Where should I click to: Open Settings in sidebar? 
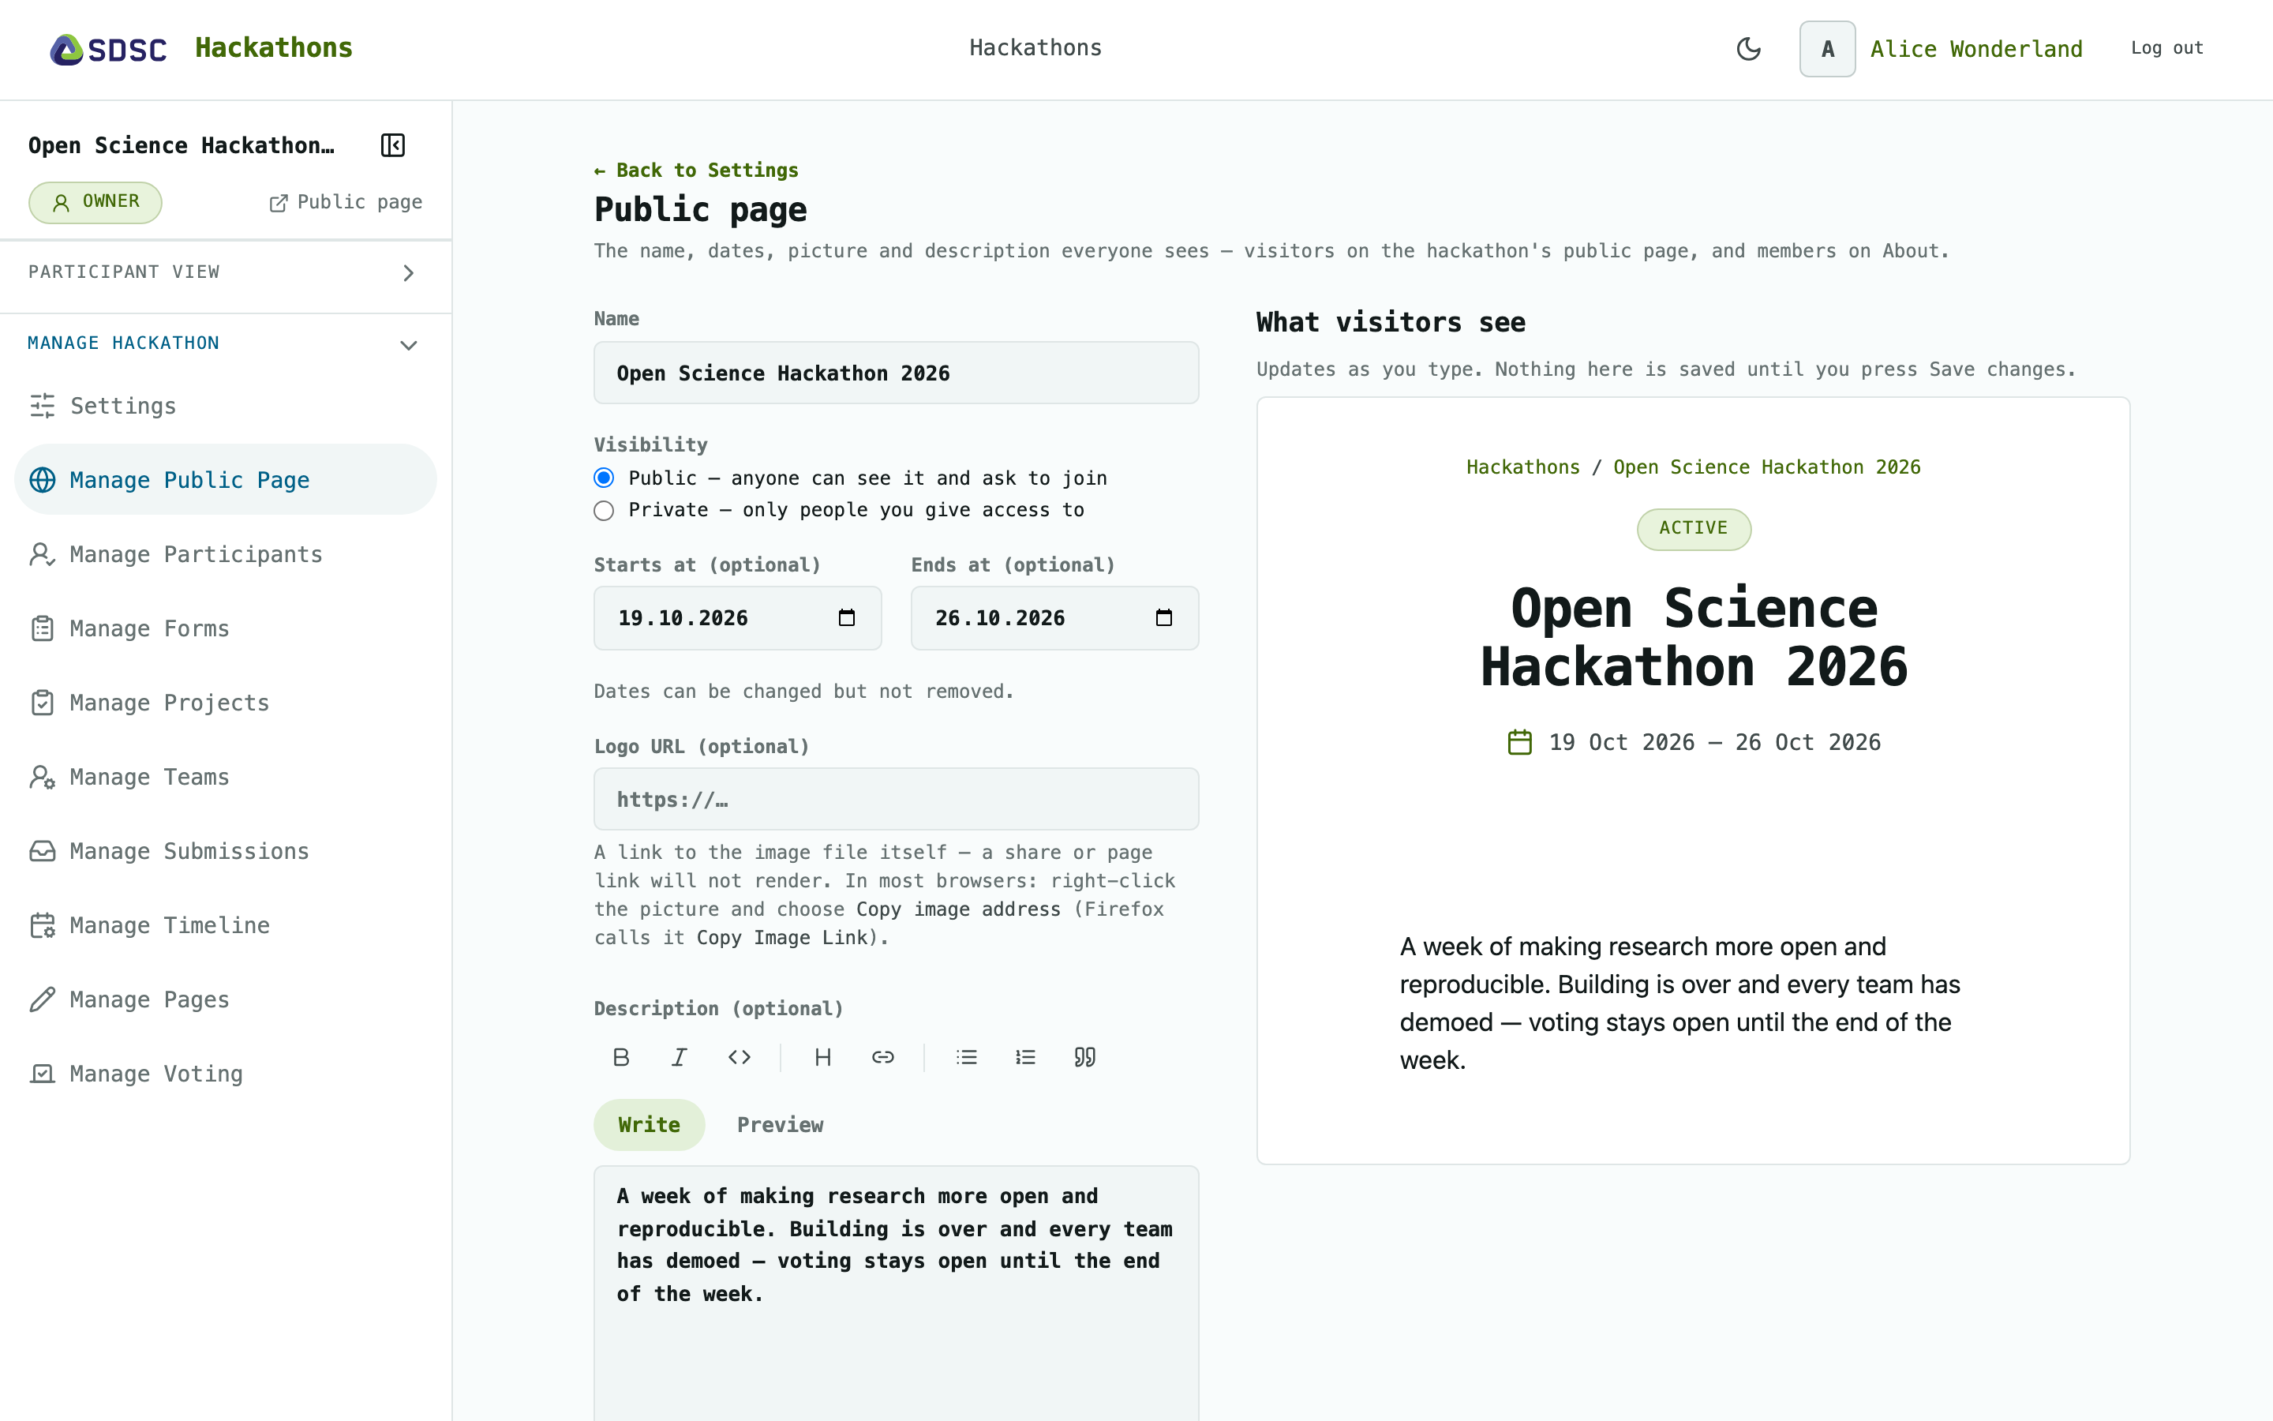[x=226, y=406]
